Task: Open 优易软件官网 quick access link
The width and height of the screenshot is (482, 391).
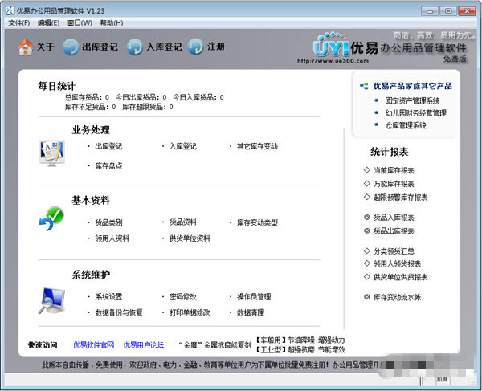Action: (93, 345)
